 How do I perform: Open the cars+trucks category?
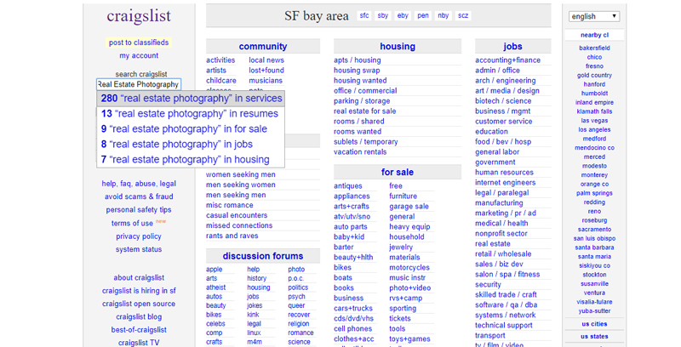[x=353, y=309]
